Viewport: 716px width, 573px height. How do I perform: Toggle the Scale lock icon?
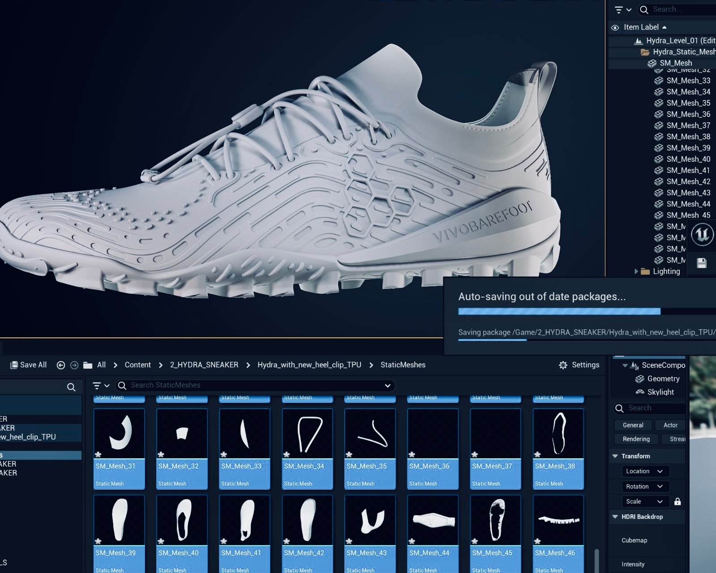[677, 501]
